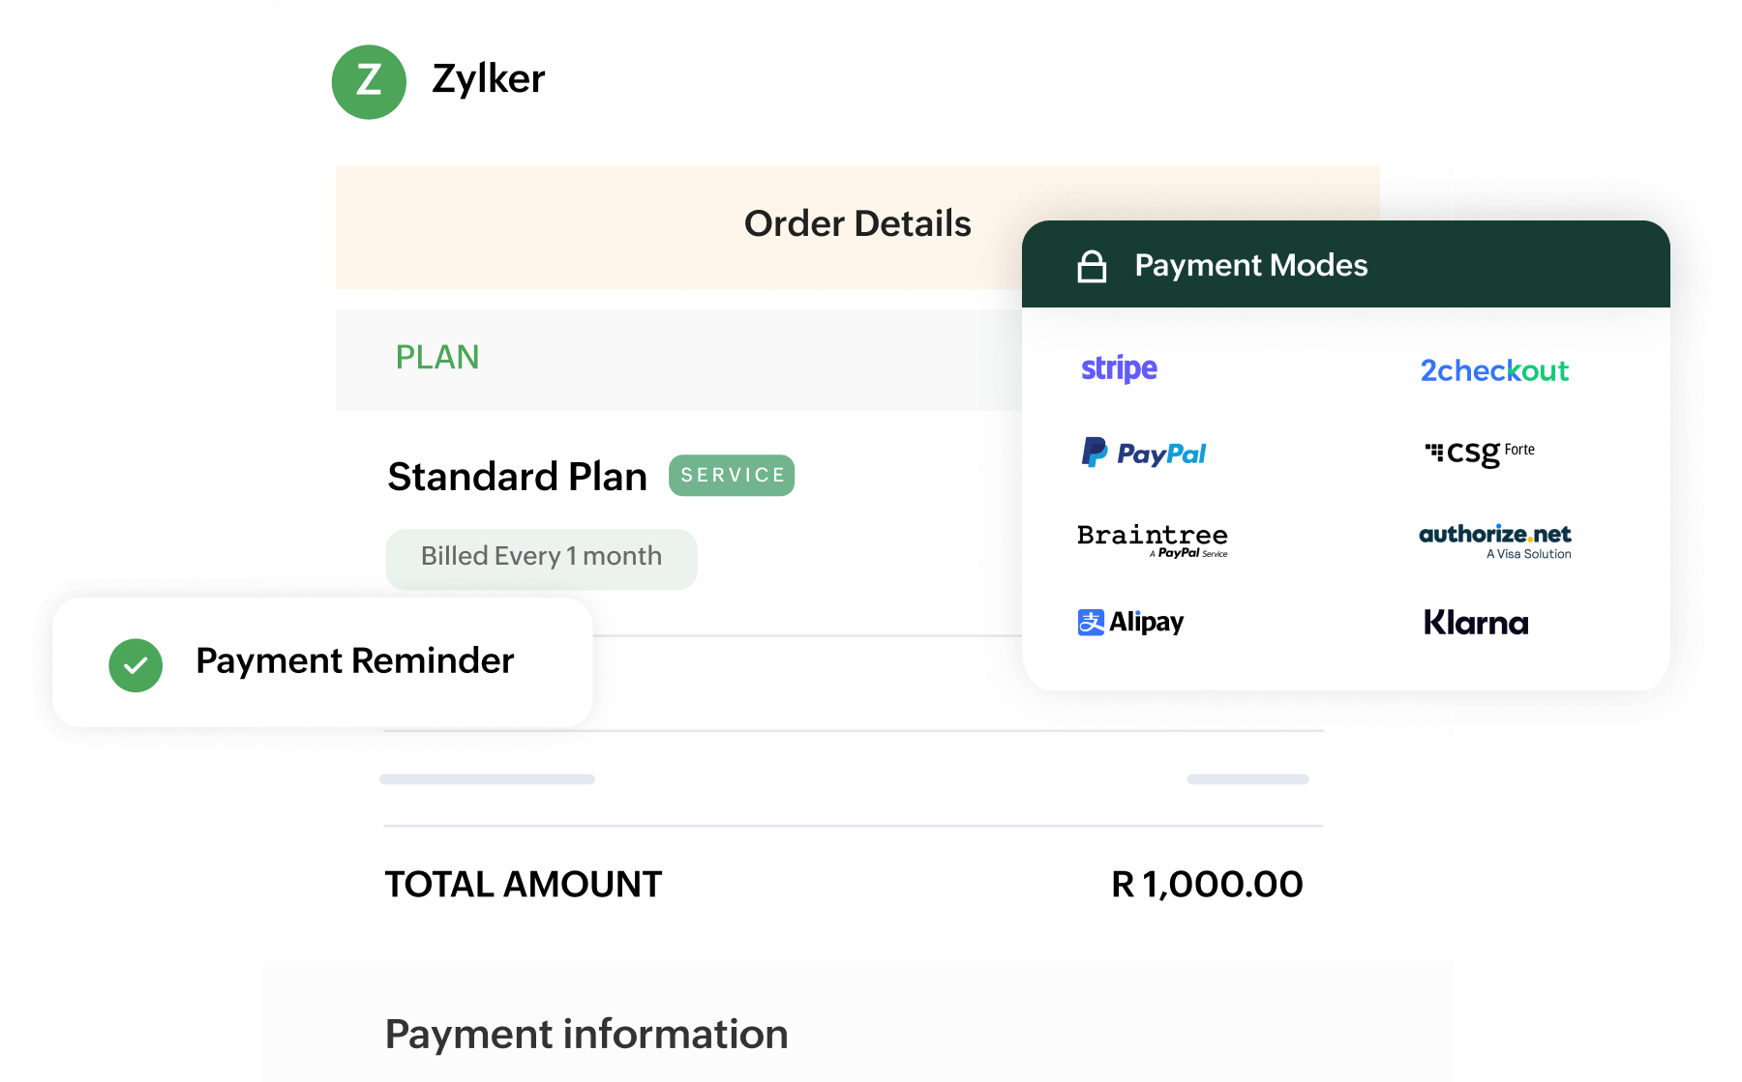Choose the Braintree payment logo
Viewport: 1742px width, 1082px height.
(x=1152, y=540)
